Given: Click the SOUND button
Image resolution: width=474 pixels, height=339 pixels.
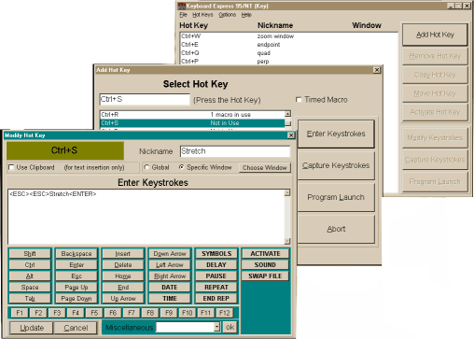Looking at the screenshot, I should pyautogui.click(x=265, y=265).
